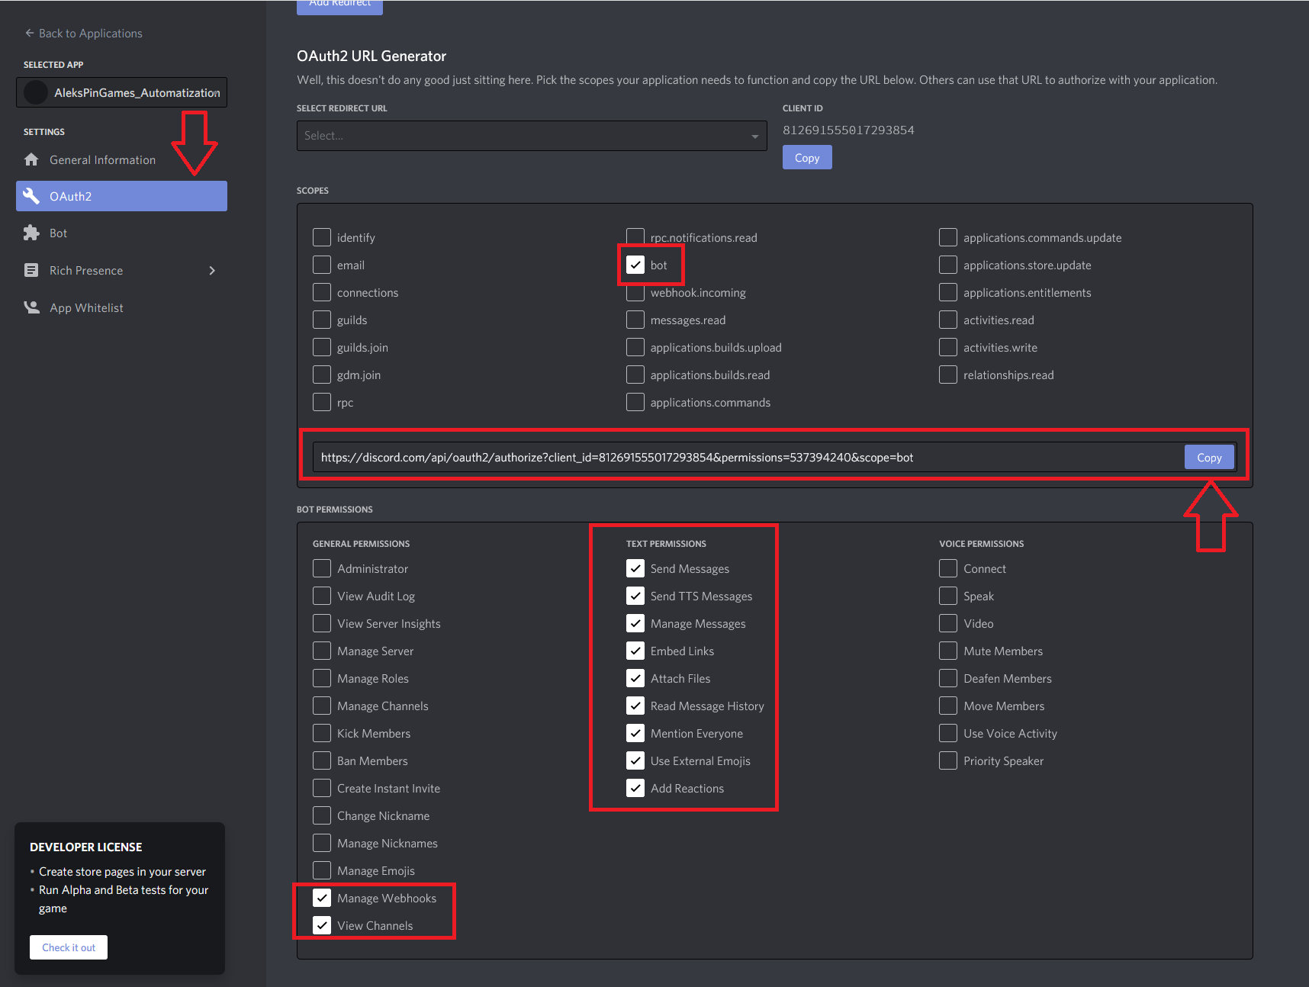Click the Bot puzzle piece icon
The image size is (1309, 987).
pos(31,233)
